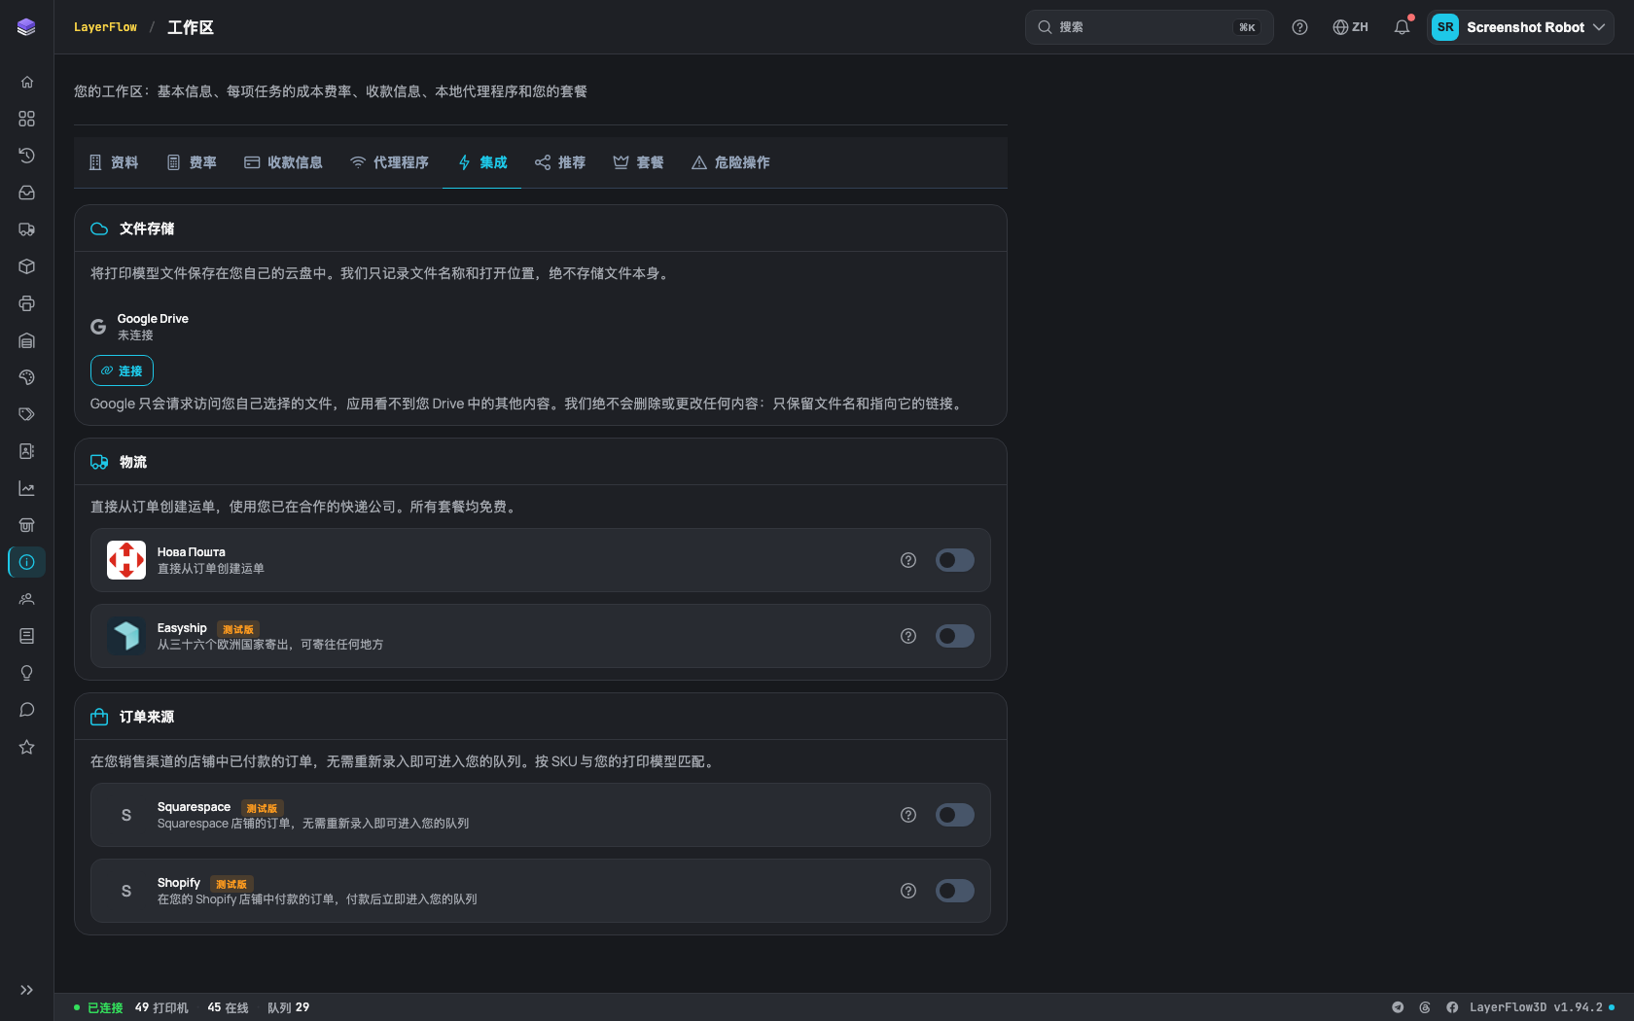Image resolution: width=1634 pixels, height=1021 pixels.
Task: Switch to the 推荐 tab
Action: coord(560,162)
